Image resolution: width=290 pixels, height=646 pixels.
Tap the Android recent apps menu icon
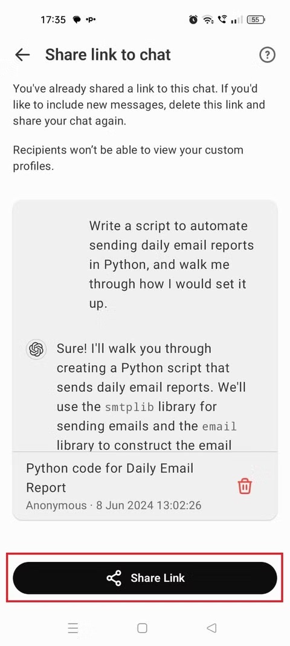click(73, 628)
